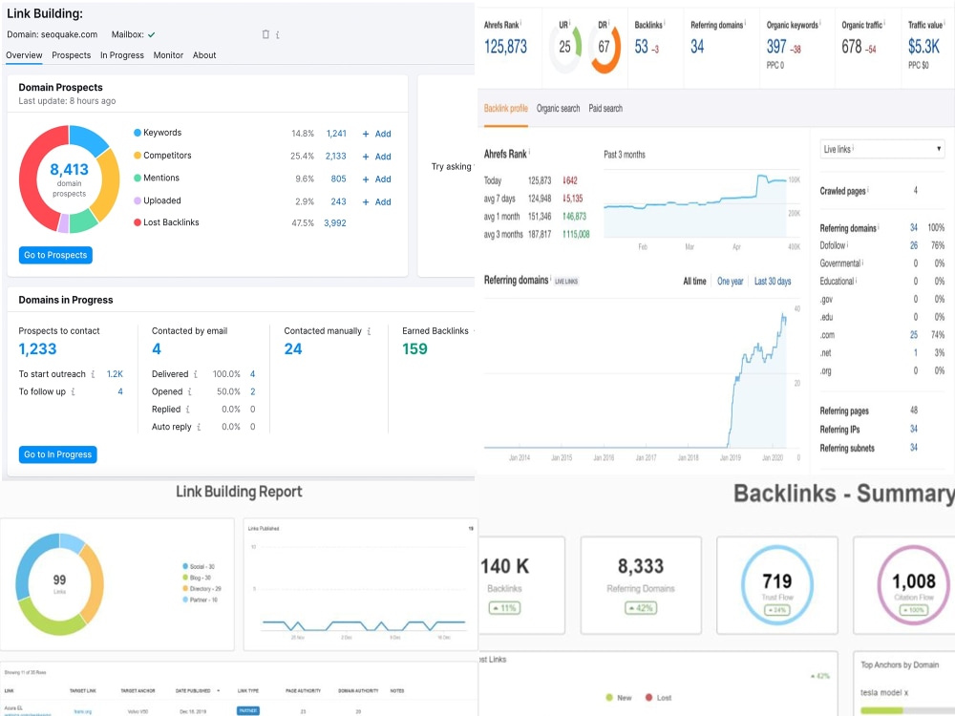Click the info icon beside Replied
955x716 pixels.
(x=187, y=410)
